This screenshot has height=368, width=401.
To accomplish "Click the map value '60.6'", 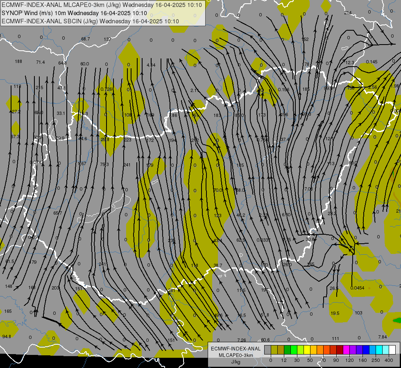I will click(265, 340).
